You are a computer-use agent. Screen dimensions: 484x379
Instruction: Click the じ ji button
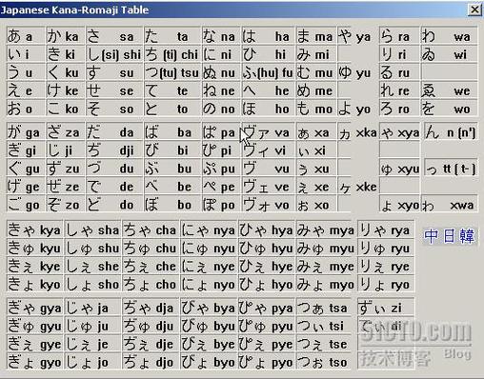coord(65,150)
